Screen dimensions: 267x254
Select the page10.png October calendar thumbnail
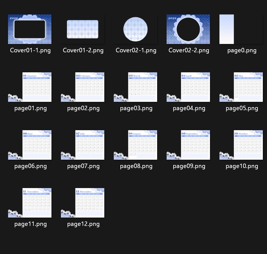point(241,145)
